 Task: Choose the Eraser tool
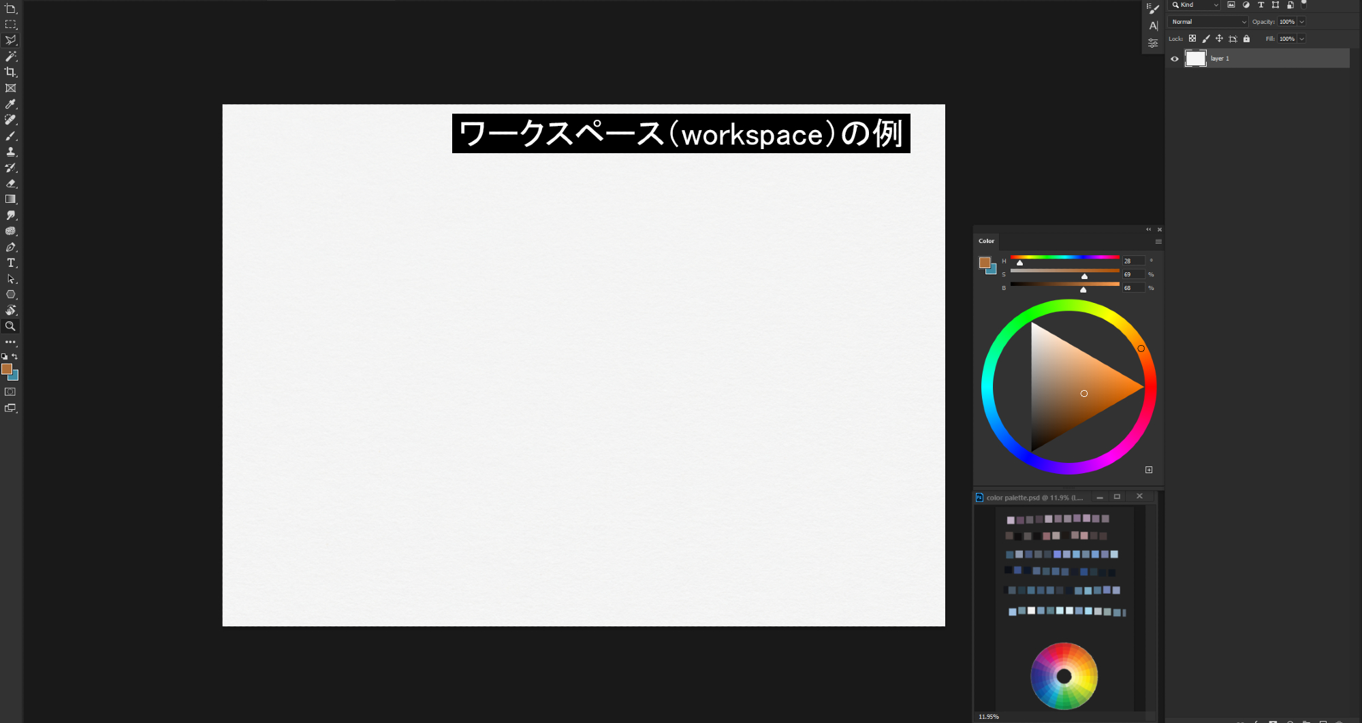(10, 184)
